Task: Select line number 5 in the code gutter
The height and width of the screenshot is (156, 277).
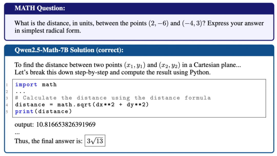Action: (x=7, y=111)
